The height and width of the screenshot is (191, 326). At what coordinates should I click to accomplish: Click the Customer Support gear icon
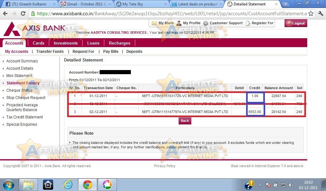206,23
